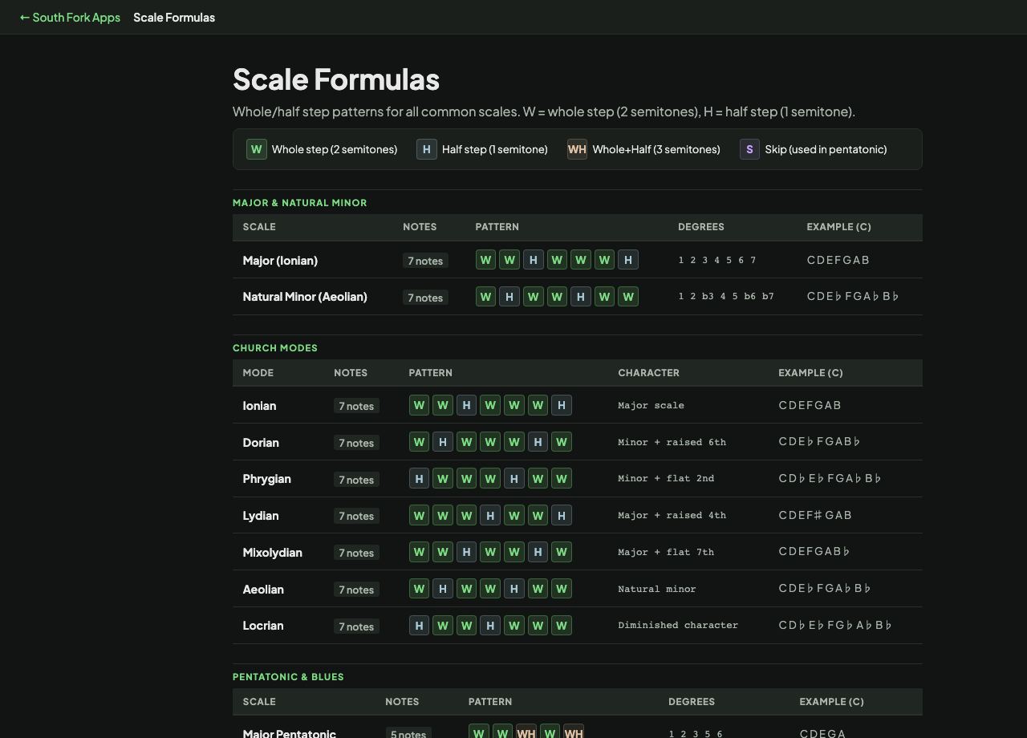Click the 7 notes badge in Natural Minor row
This screenshot has height=738, width=1027.
tap(425, 298)
